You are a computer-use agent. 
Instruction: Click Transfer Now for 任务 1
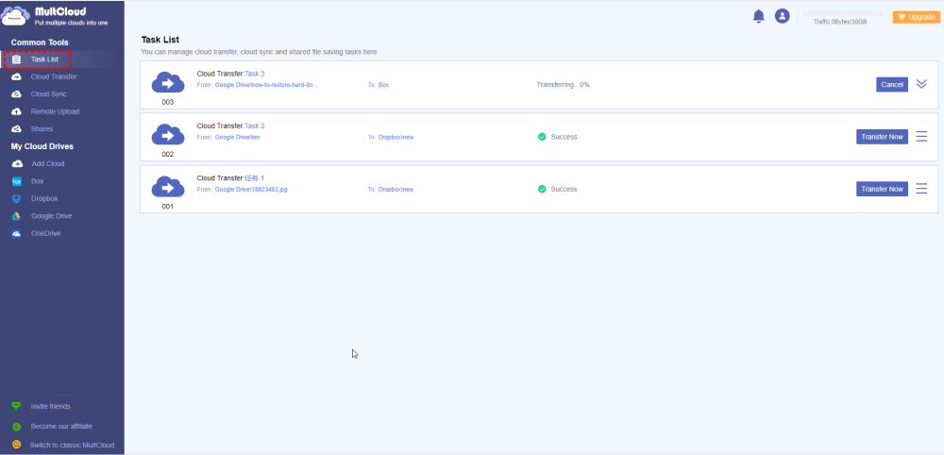coord(882,189)
